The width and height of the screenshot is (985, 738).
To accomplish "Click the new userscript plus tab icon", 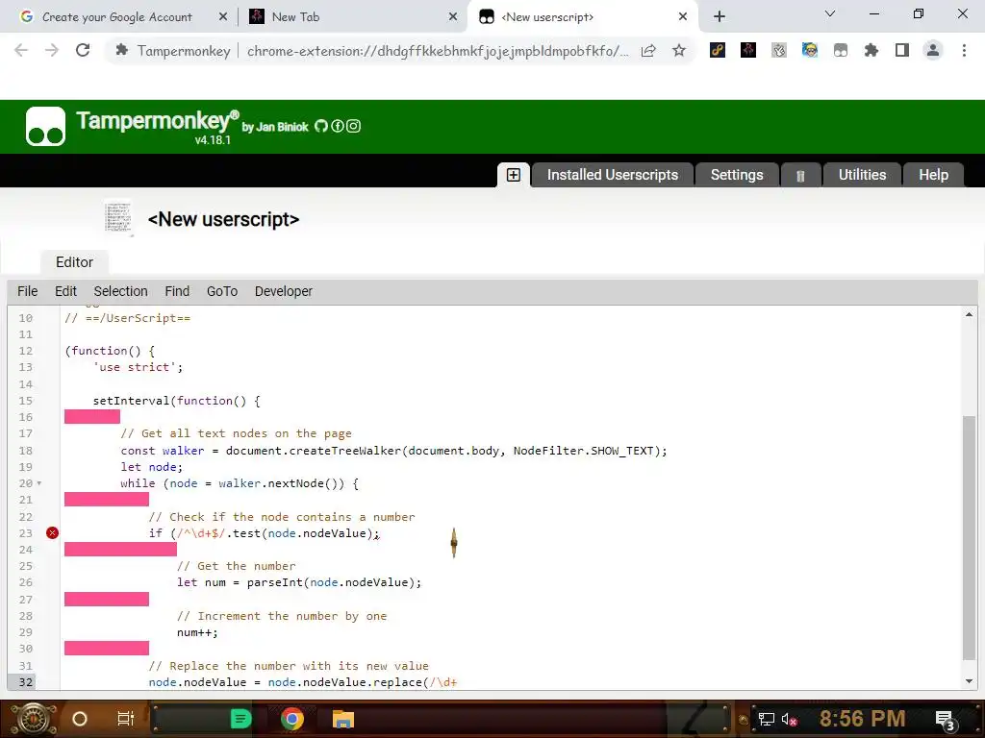I will click(x=514, y=175).
